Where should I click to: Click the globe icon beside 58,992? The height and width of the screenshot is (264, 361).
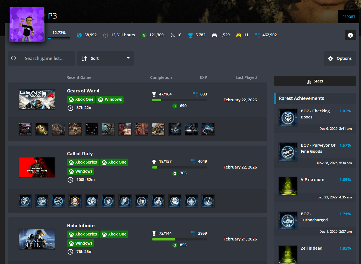[79, 35]
